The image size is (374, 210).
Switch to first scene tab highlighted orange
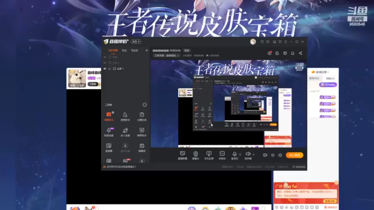(113, 50)
